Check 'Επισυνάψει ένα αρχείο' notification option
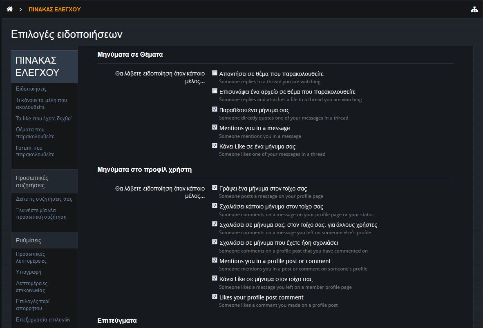 [x=215, y=91]
